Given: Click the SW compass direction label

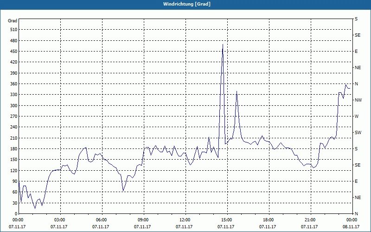Looking at the screenshot, I should click(358, 133).
